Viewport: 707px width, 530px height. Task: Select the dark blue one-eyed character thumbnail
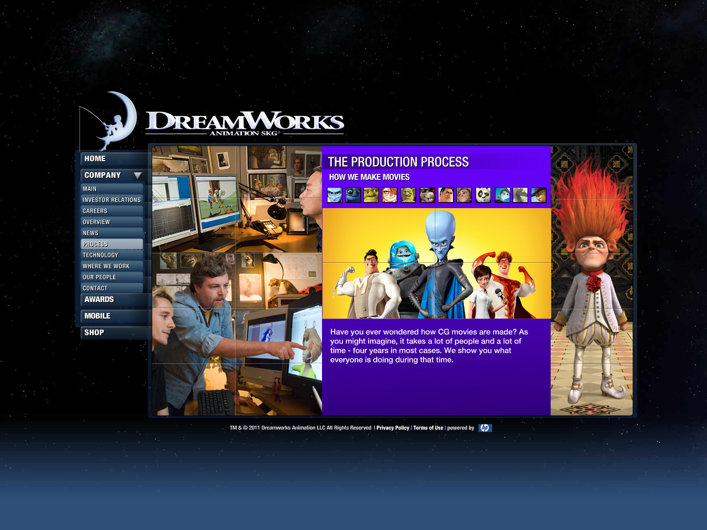[353, 195]
